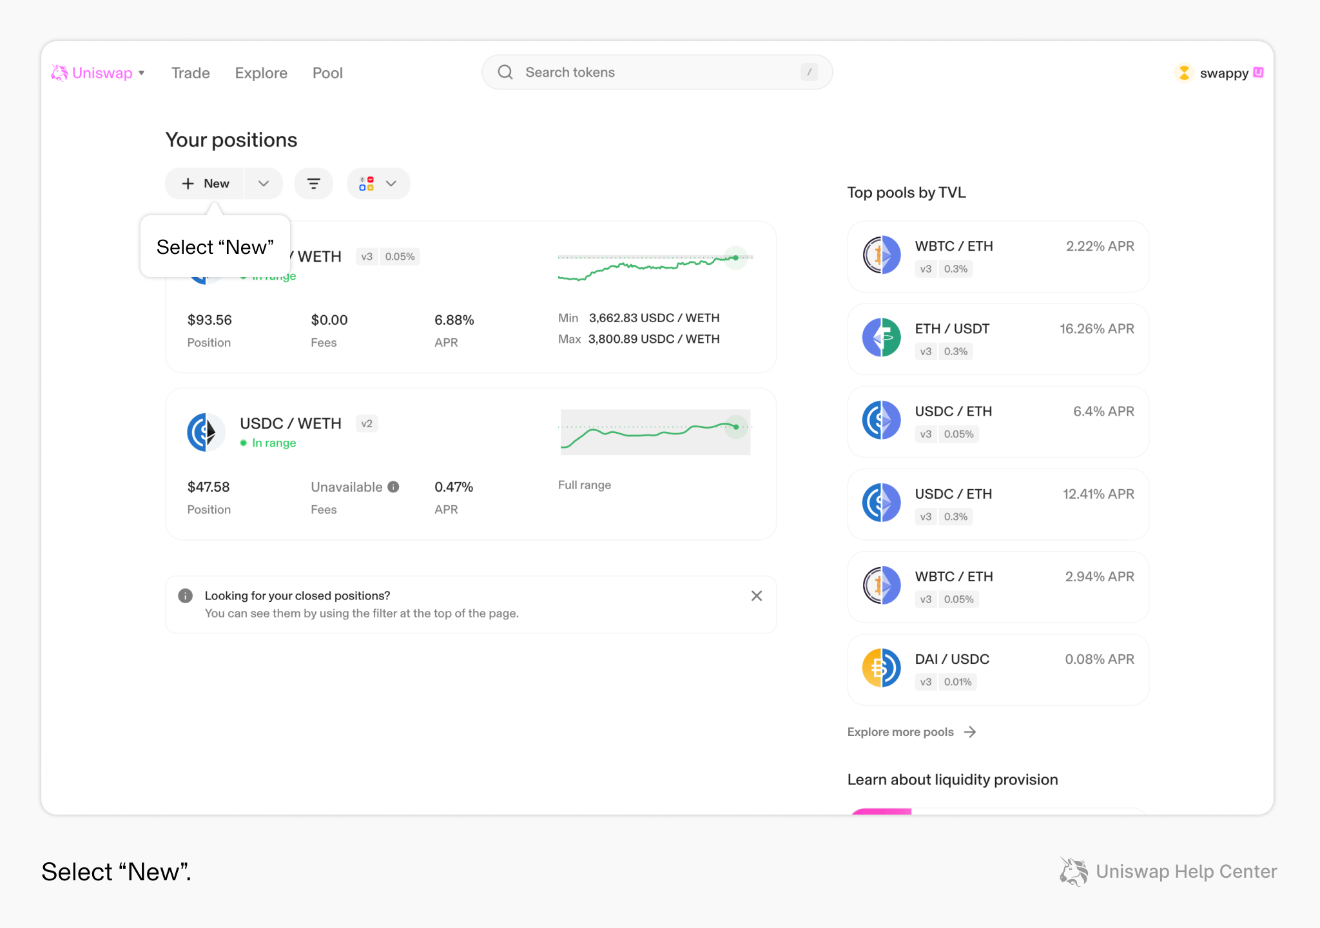Expand the New button dropdown arrow
Image resolution: width=1320 pixels, height=928 pixels.
pos(264,184)
